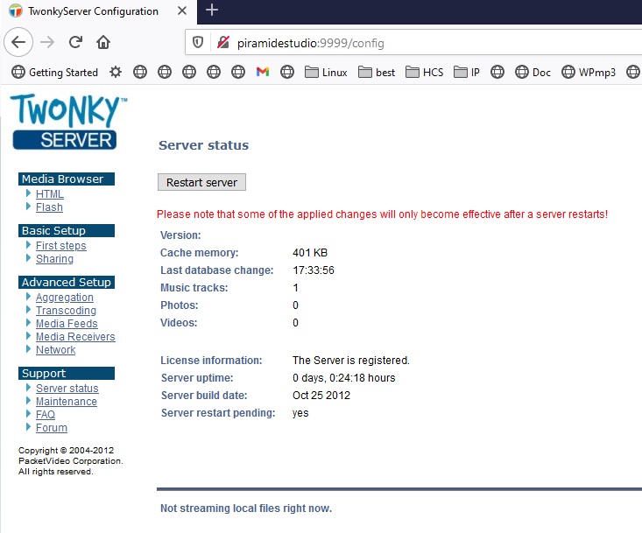Open the gear icon bookmark
Screen dimensions: 642x533
pyautogui.click(x=116, y=73)
